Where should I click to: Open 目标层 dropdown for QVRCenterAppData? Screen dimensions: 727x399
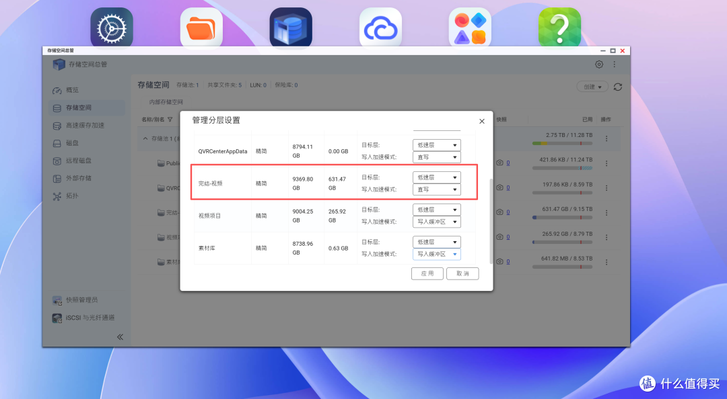coord(437,145)
